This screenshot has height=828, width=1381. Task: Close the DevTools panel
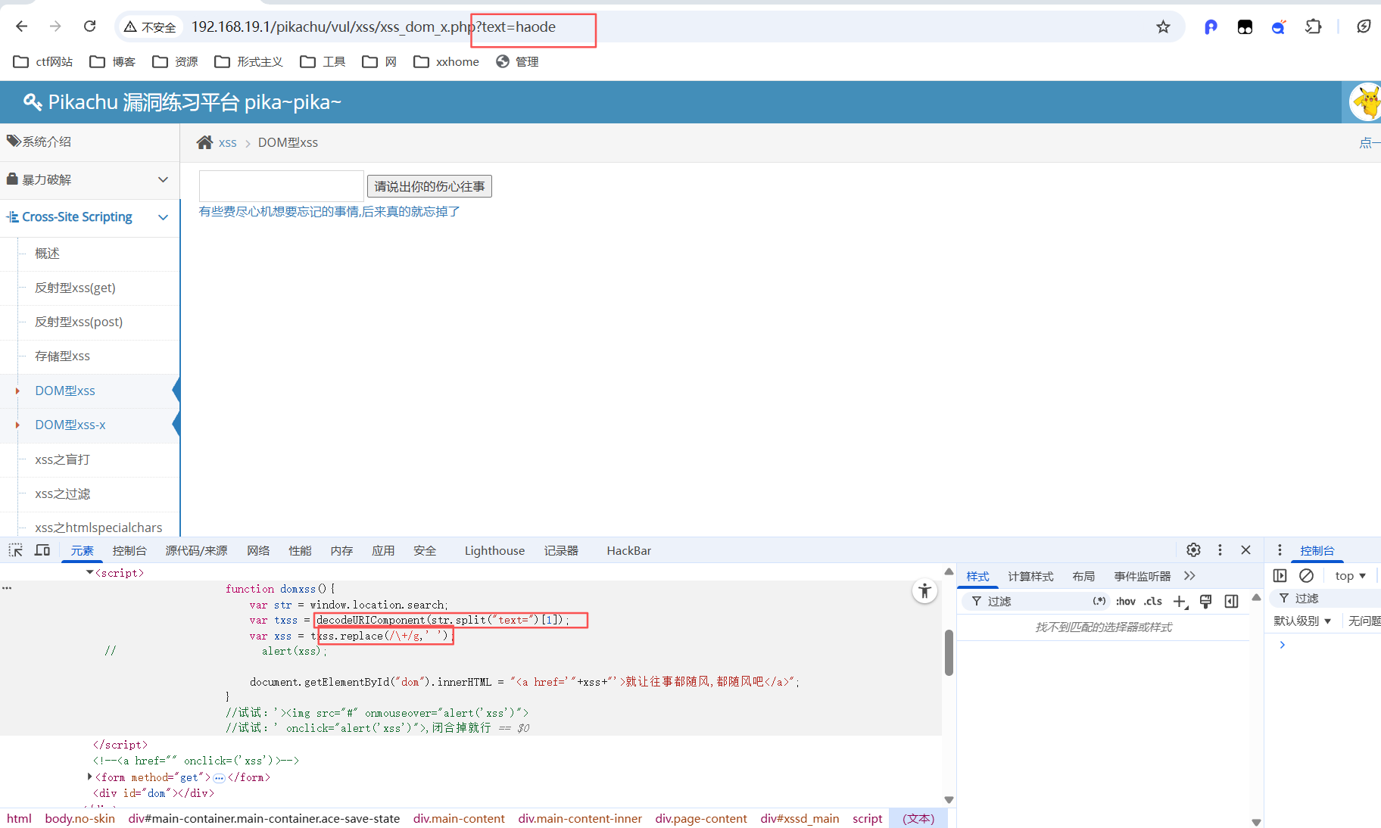pos(1245,550)
